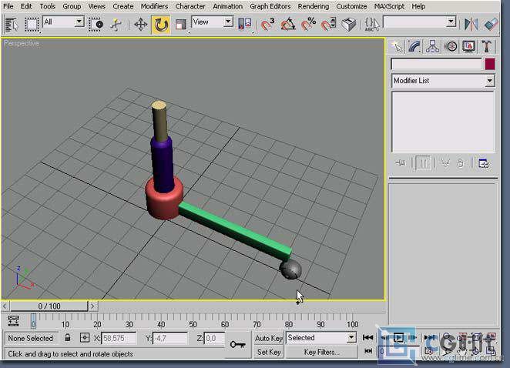The height and width of the screenshot is (368, 510).
Task: Click the Mirror tool
Action: pyautogui.click(x=471, y=25)
